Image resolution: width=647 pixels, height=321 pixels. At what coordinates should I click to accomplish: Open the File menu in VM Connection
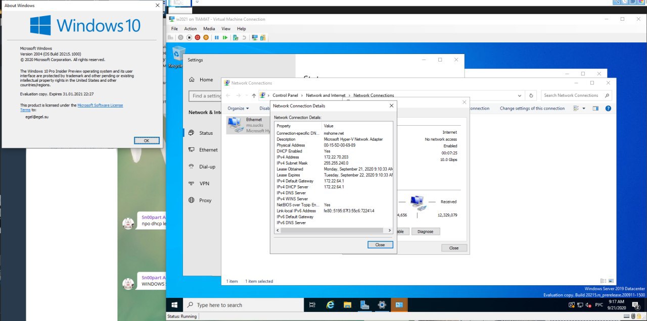click(174, 29)
